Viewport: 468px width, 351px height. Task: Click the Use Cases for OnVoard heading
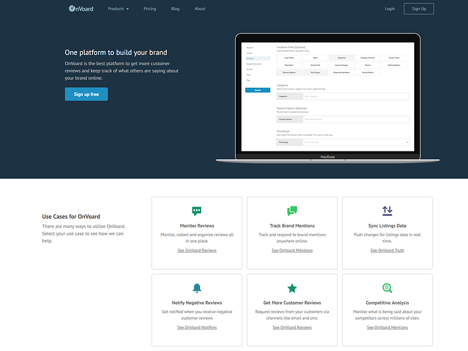click(71, 216)
